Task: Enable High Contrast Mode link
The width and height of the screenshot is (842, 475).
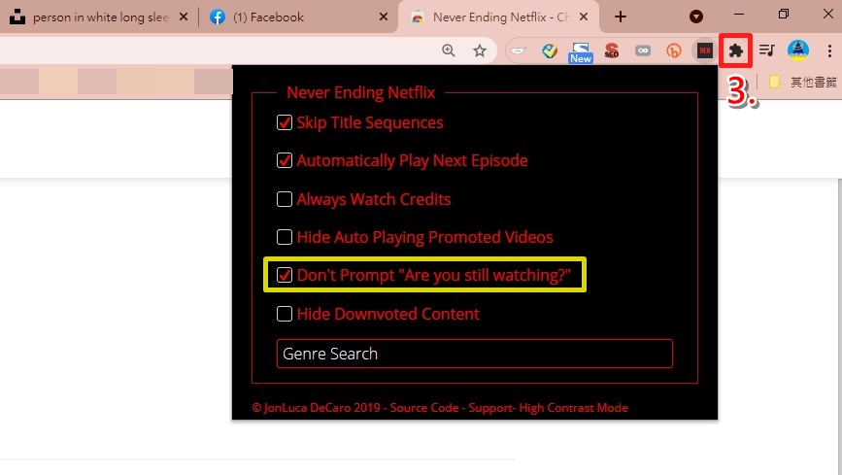Action: click(x=573, y=408)
